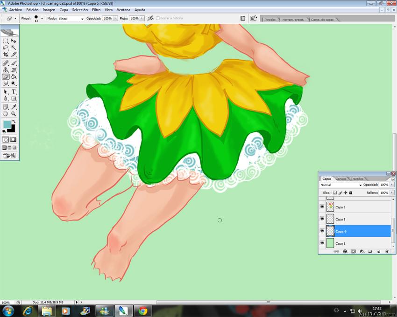The height and width of the screenshot is (317, 397).
Task: Select the Rectangular Marquee tool
Action: pyautogui.click(x=6, y=41)
